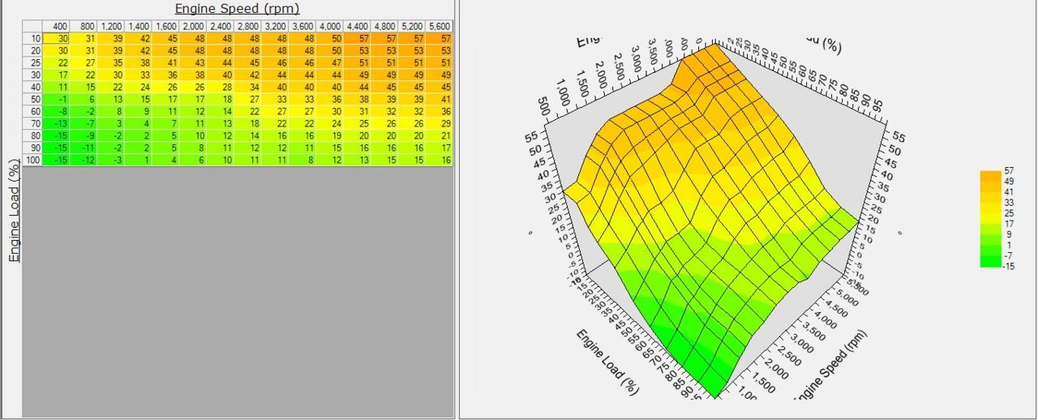This screenshot has width=1038, height=420.
Task: Select the 800 rpm column header
Action: (84, 27)
